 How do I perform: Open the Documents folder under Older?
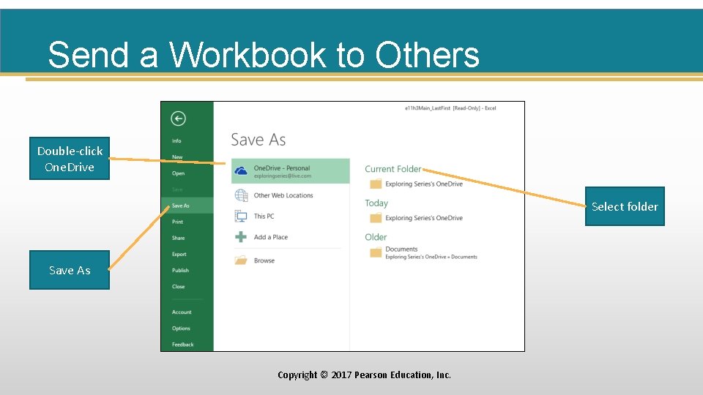401,249
